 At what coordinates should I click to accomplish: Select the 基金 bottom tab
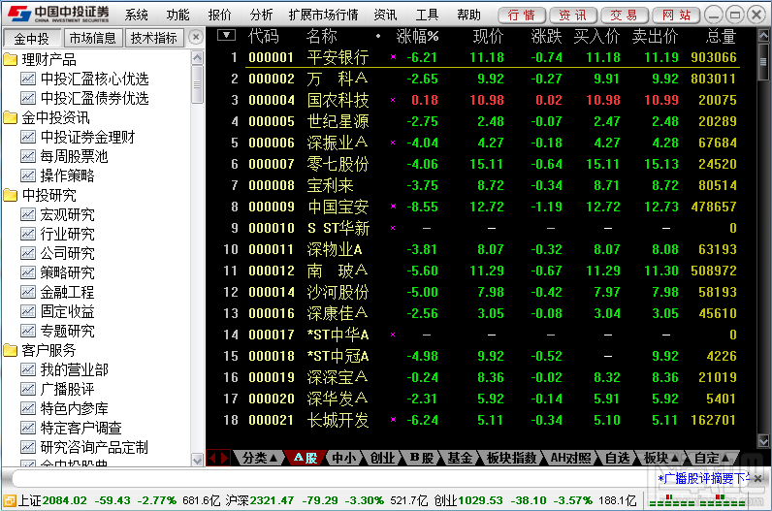(x=460, y=459)
